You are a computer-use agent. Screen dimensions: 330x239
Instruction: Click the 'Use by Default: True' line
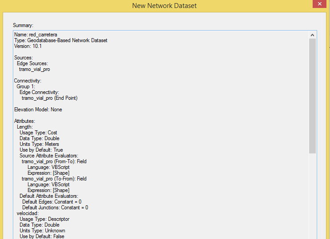click(41, 150)
